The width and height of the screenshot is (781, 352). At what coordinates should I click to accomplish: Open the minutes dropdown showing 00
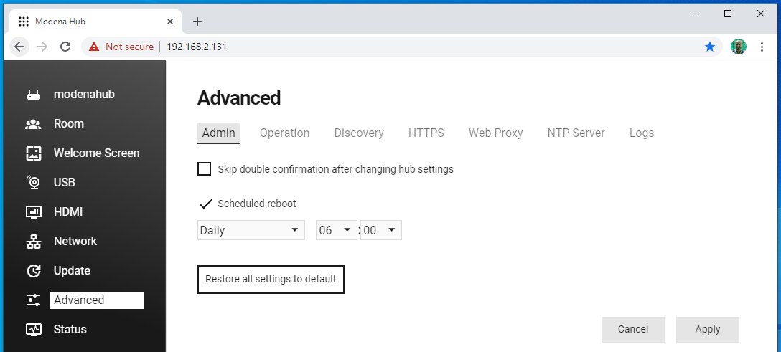pyautogui.click(x=381, y=230)
